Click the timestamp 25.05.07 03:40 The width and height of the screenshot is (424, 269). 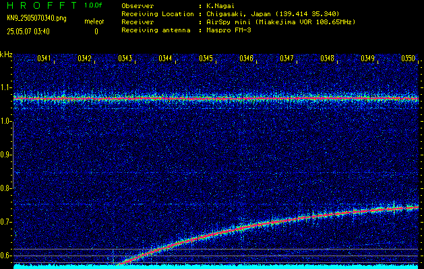click(x=28, y=32)
